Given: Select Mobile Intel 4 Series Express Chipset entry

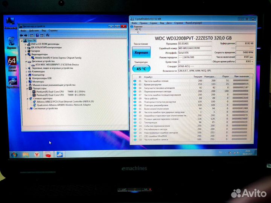Looking at the screenshot, I should point(56,58).
